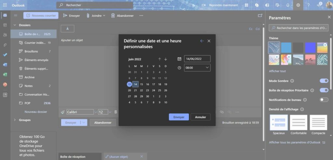
Task: Open the Brouillons folder
Action: (x=33, y=51)
